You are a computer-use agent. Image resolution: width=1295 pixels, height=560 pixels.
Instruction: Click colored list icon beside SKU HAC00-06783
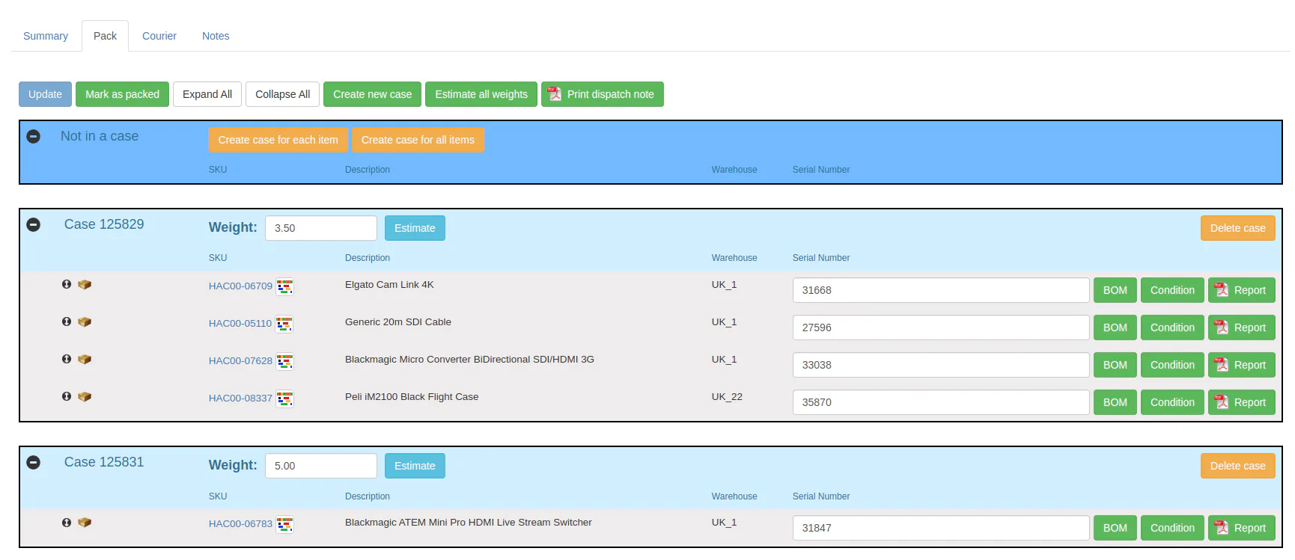pos(284,524)
